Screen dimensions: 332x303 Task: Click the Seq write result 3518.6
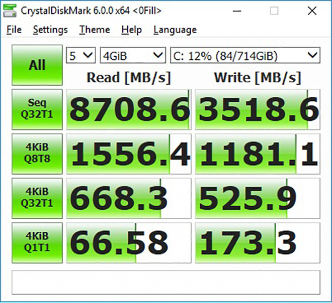(x=258, y=109)
